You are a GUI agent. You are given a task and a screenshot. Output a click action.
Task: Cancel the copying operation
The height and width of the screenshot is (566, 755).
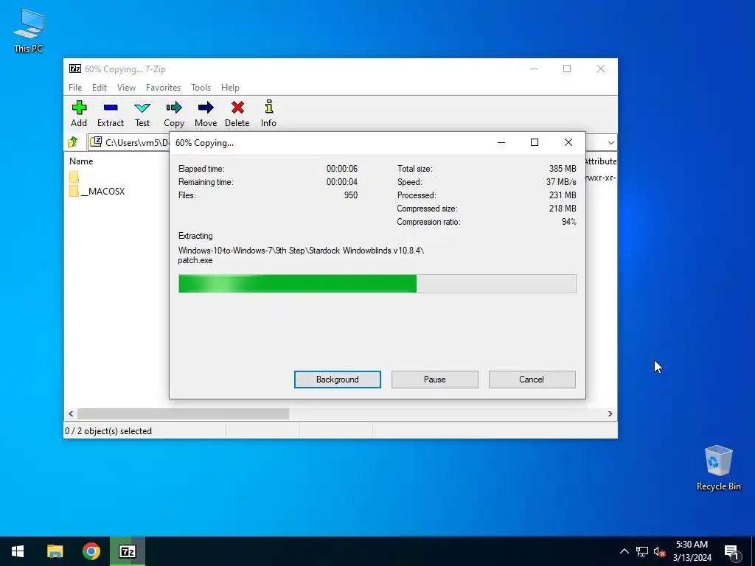click(x=532, y=380)
